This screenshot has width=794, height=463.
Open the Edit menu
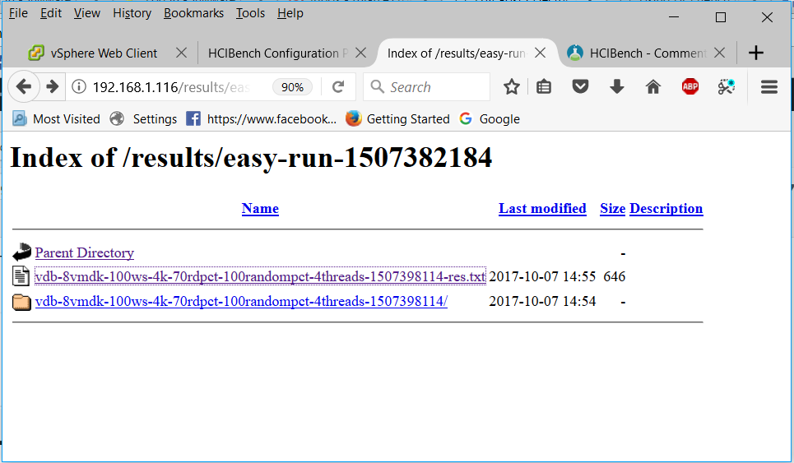51,13
